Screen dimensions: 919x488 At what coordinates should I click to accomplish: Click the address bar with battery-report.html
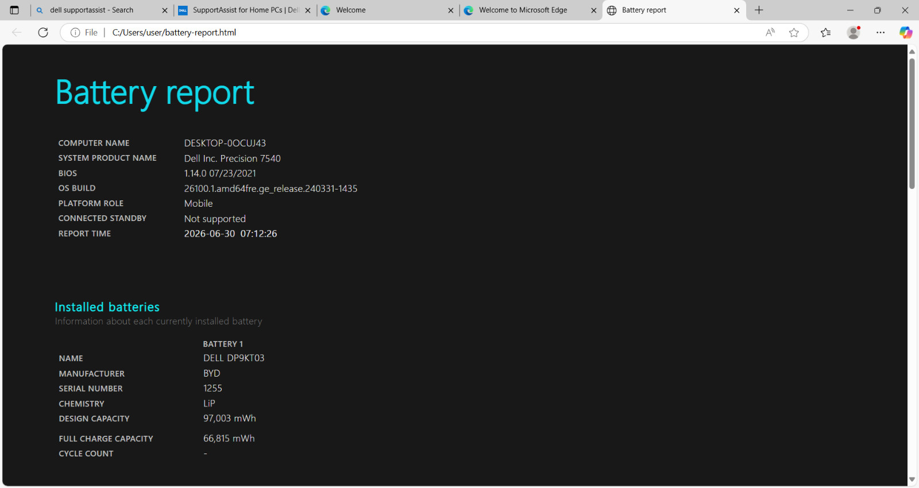tap(434, 33)
